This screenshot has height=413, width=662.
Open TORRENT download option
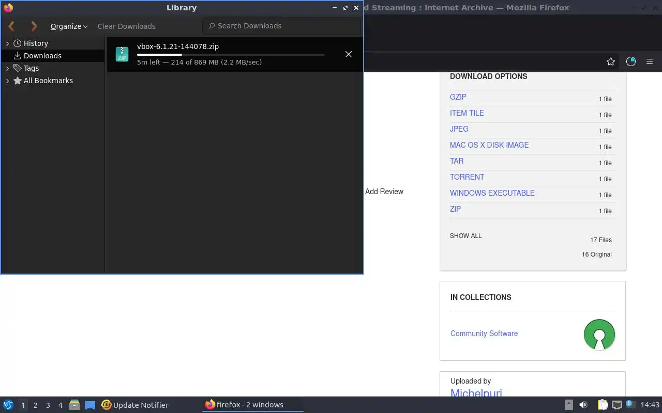pos(467,177)
